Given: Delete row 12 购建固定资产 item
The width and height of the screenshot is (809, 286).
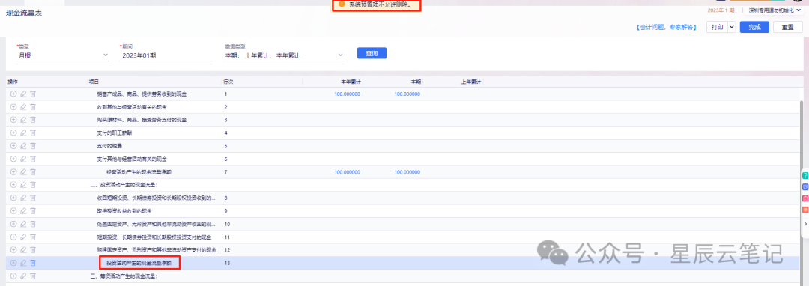Looking at the screenshot, I should click(x=33, y=250).
